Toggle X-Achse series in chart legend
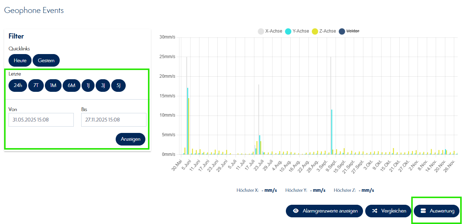The height and width of the screenshot is (224, 462). tap(270, 31)
